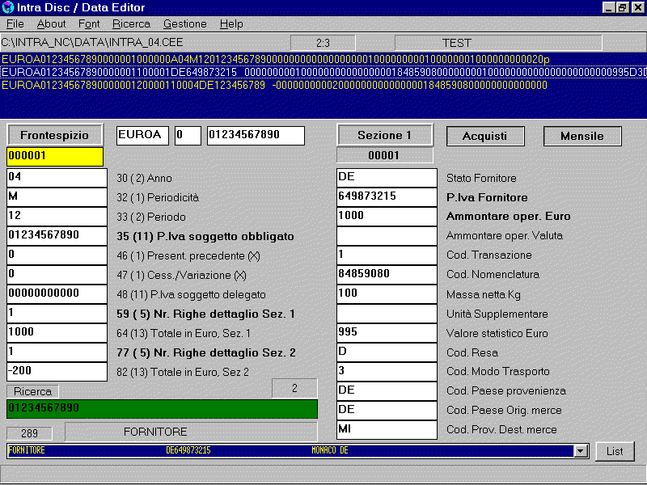Click the Intra Disc globe title icon
This screenshot has height=485, width=647.
(7, 7)
